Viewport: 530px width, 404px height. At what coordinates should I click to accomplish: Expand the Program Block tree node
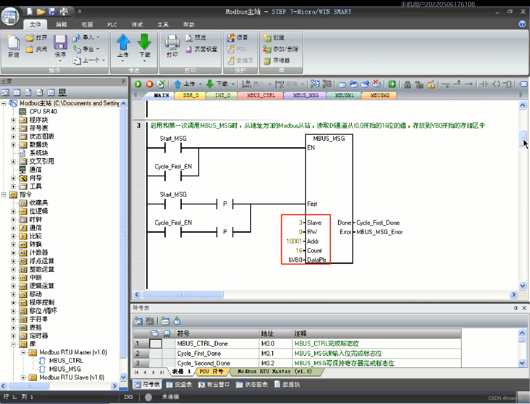pyautogui.click(x=13, y=120)
